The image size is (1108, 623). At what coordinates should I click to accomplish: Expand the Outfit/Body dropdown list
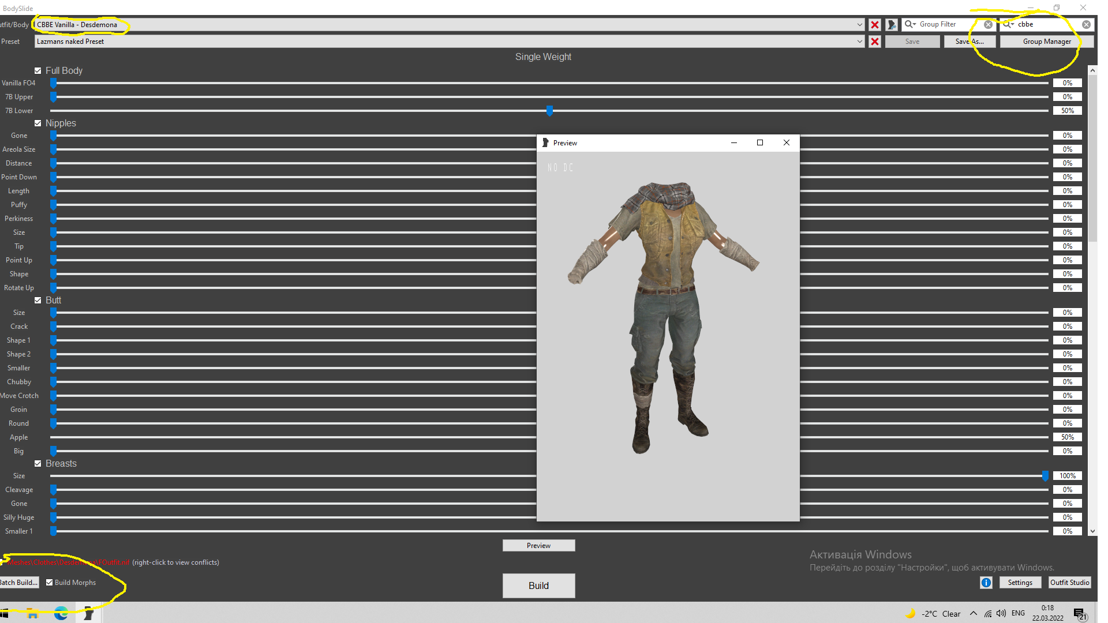click(859, 25)
